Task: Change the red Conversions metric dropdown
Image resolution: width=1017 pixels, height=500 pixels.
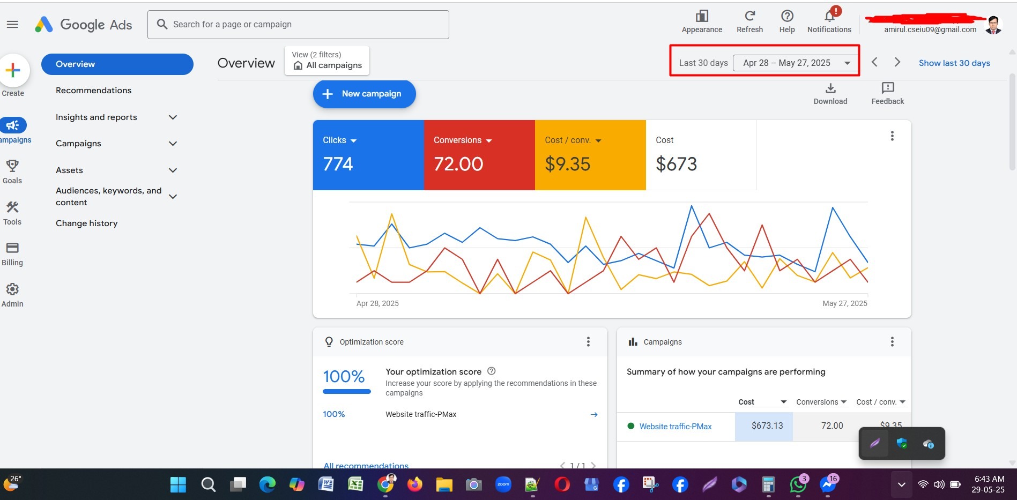Action: pyautogui.click(x=463, y=140)
